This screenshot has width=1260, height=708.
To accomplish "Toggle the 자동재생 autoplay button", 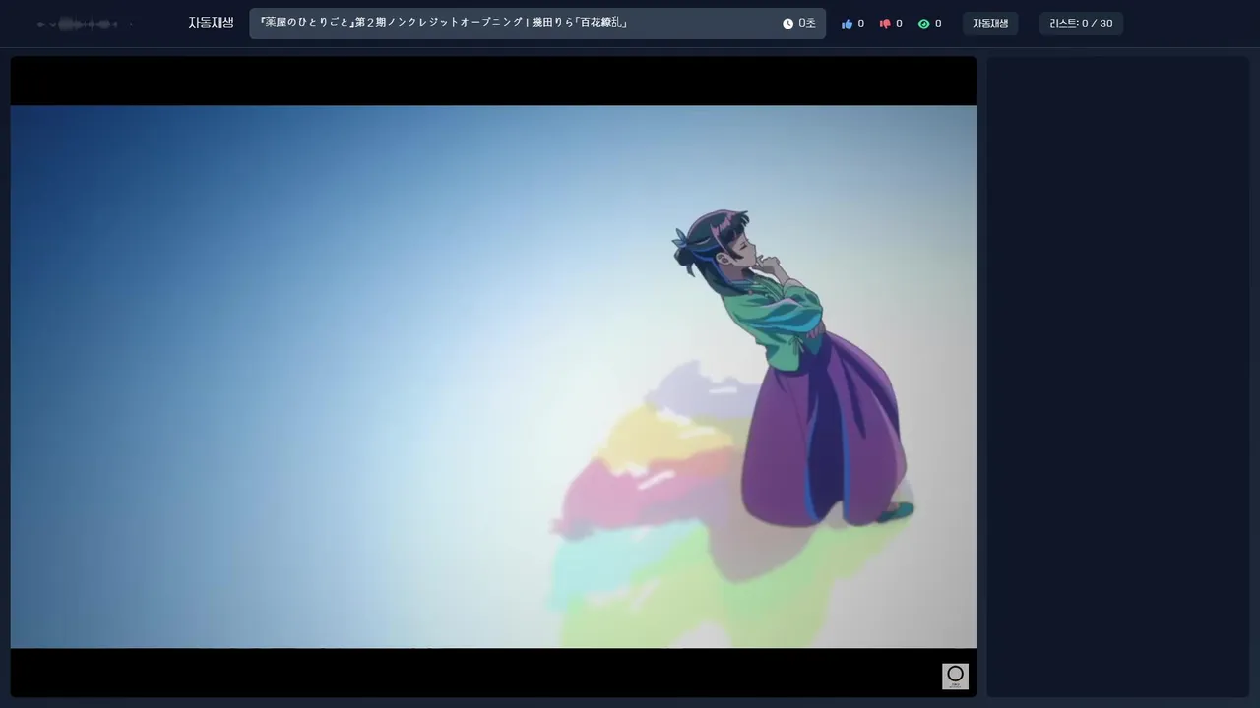I will point(990,24).
